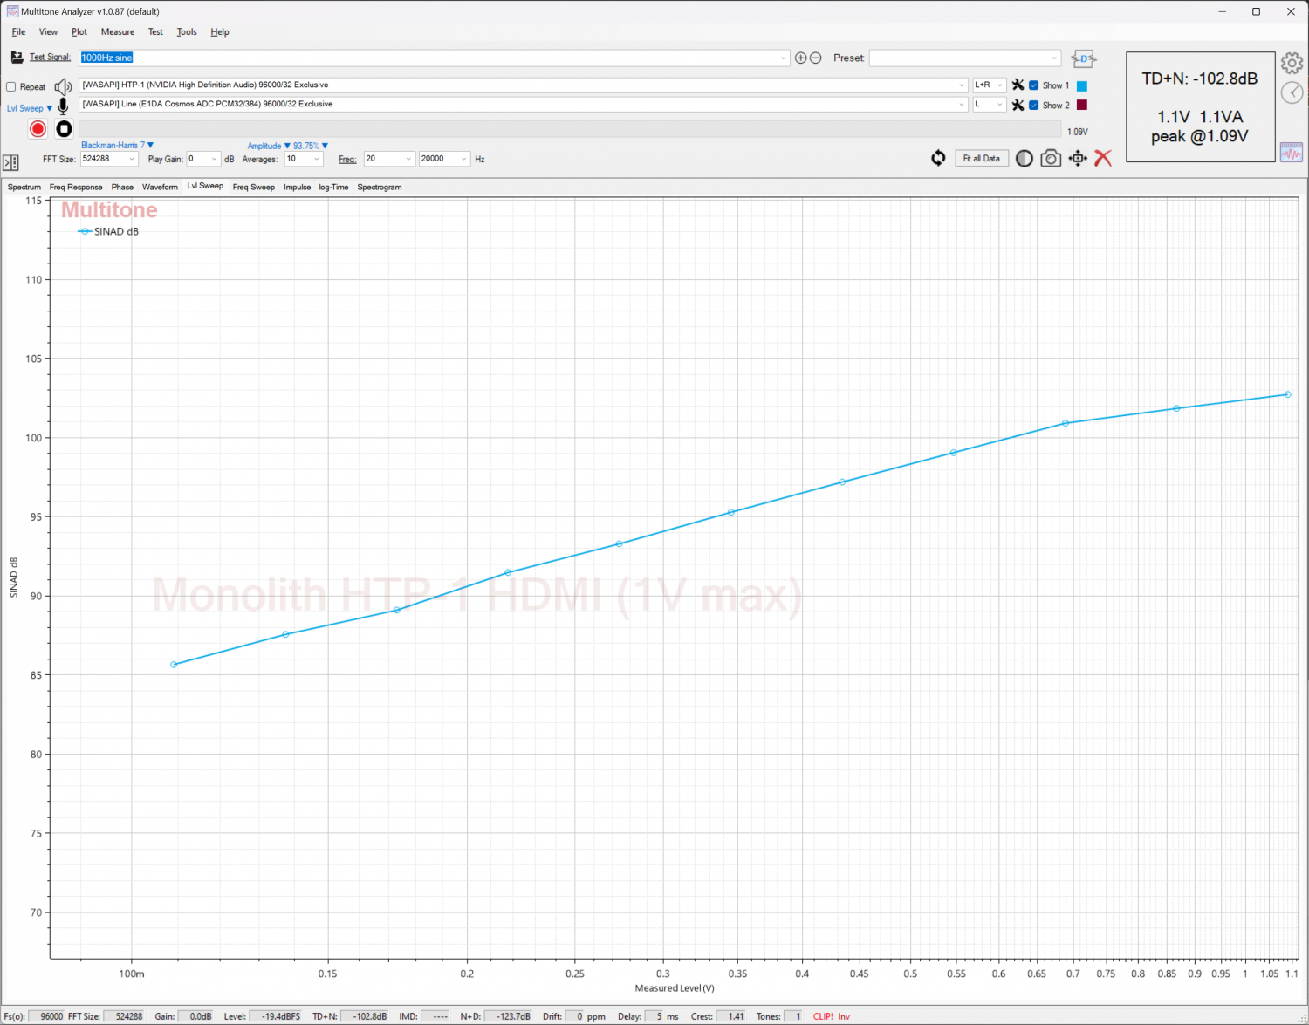Expand the Blackman-Harris 7 window selector
The width and height of the screenshot is (1309, 1025).
tap(117, 146)
